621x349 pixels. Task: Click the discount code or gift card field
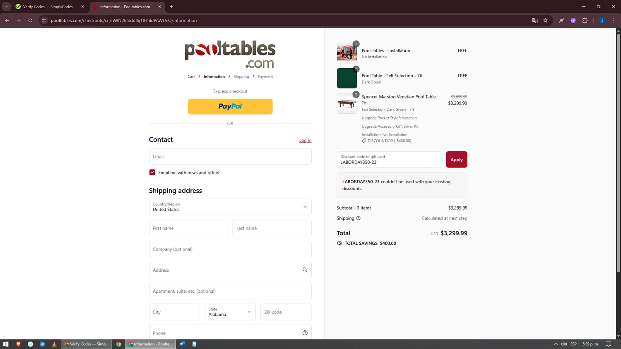click(389, 160)
